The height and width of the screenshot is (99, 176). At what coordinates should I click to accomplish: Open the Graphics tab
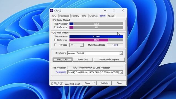(x=94, y=16)
